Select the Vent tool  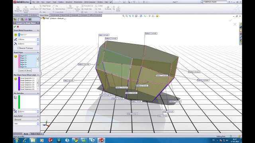84,12
